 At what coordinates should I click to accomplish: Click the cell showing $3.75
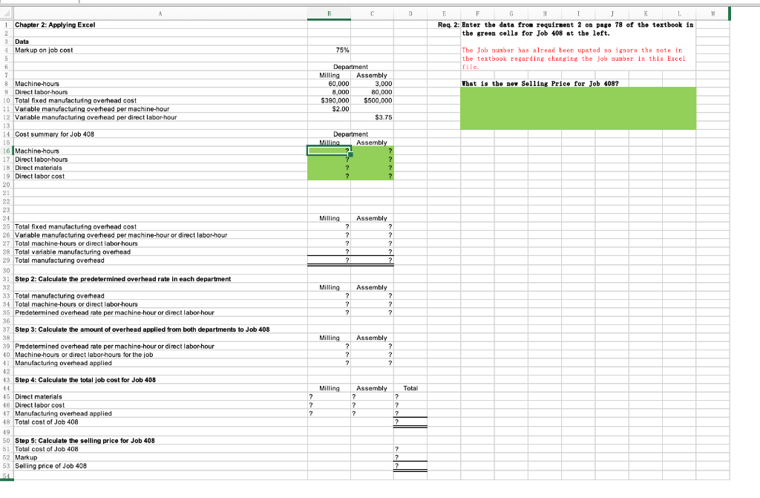[371, 117]
